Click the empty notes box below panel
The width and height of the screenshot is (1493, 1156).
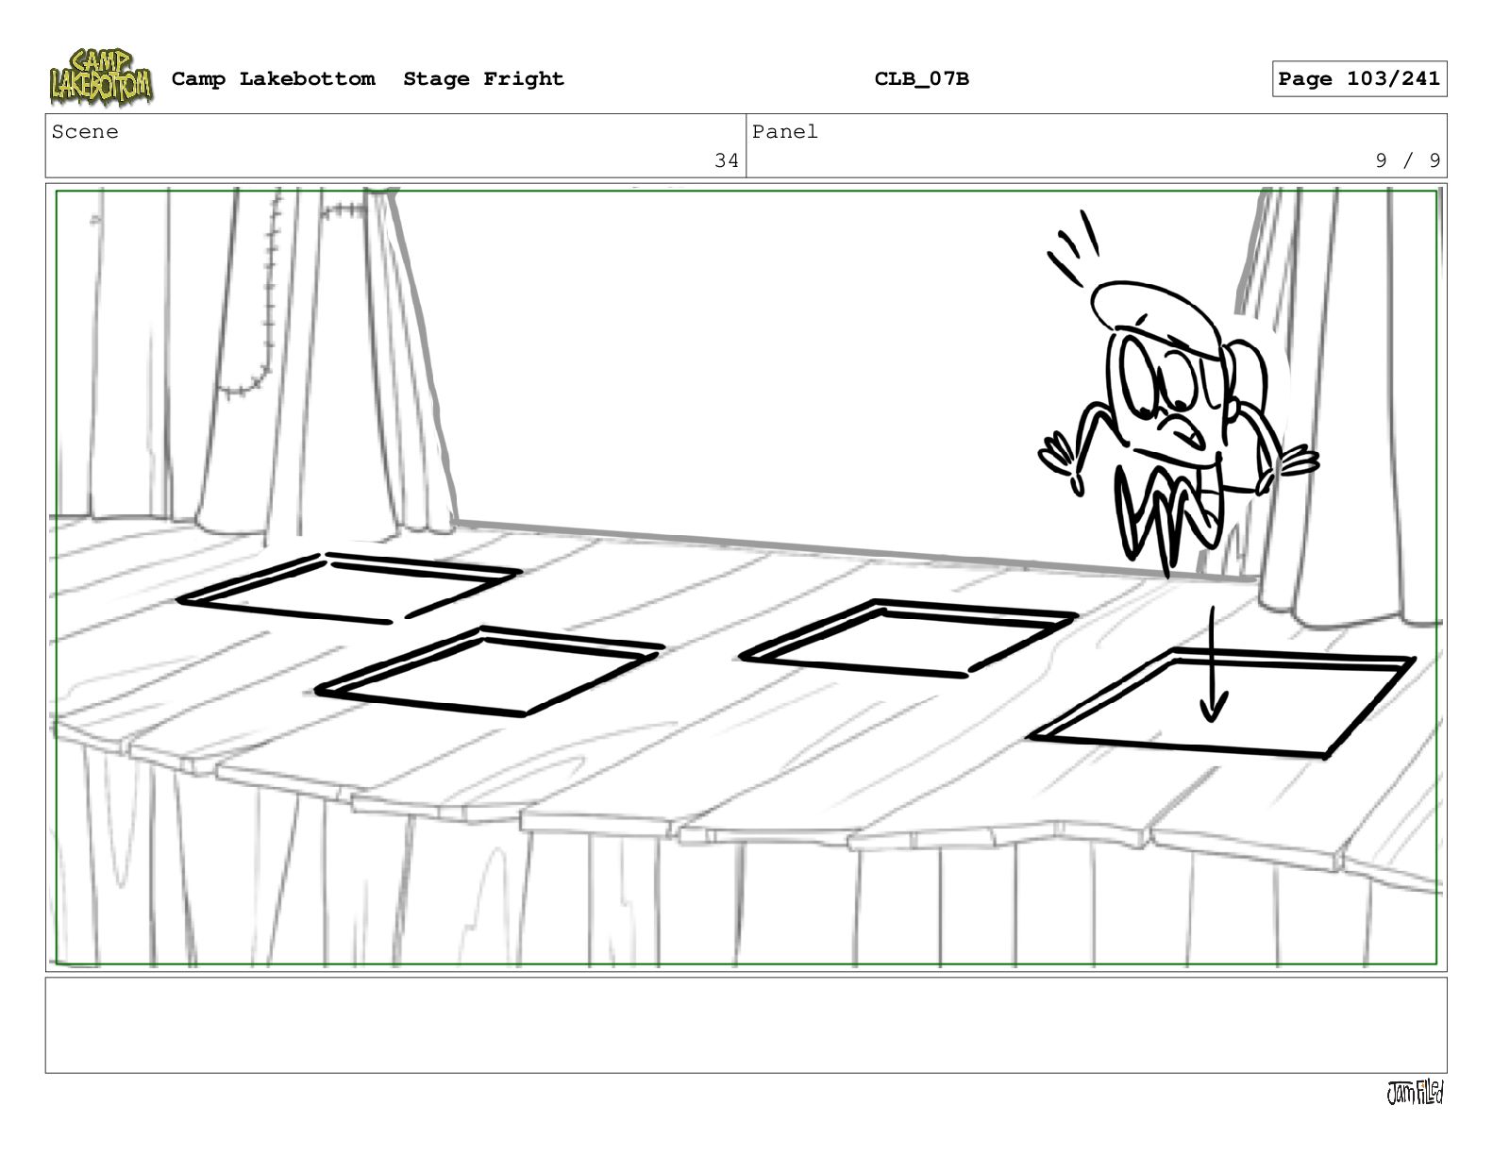(x=746, y=1025)
